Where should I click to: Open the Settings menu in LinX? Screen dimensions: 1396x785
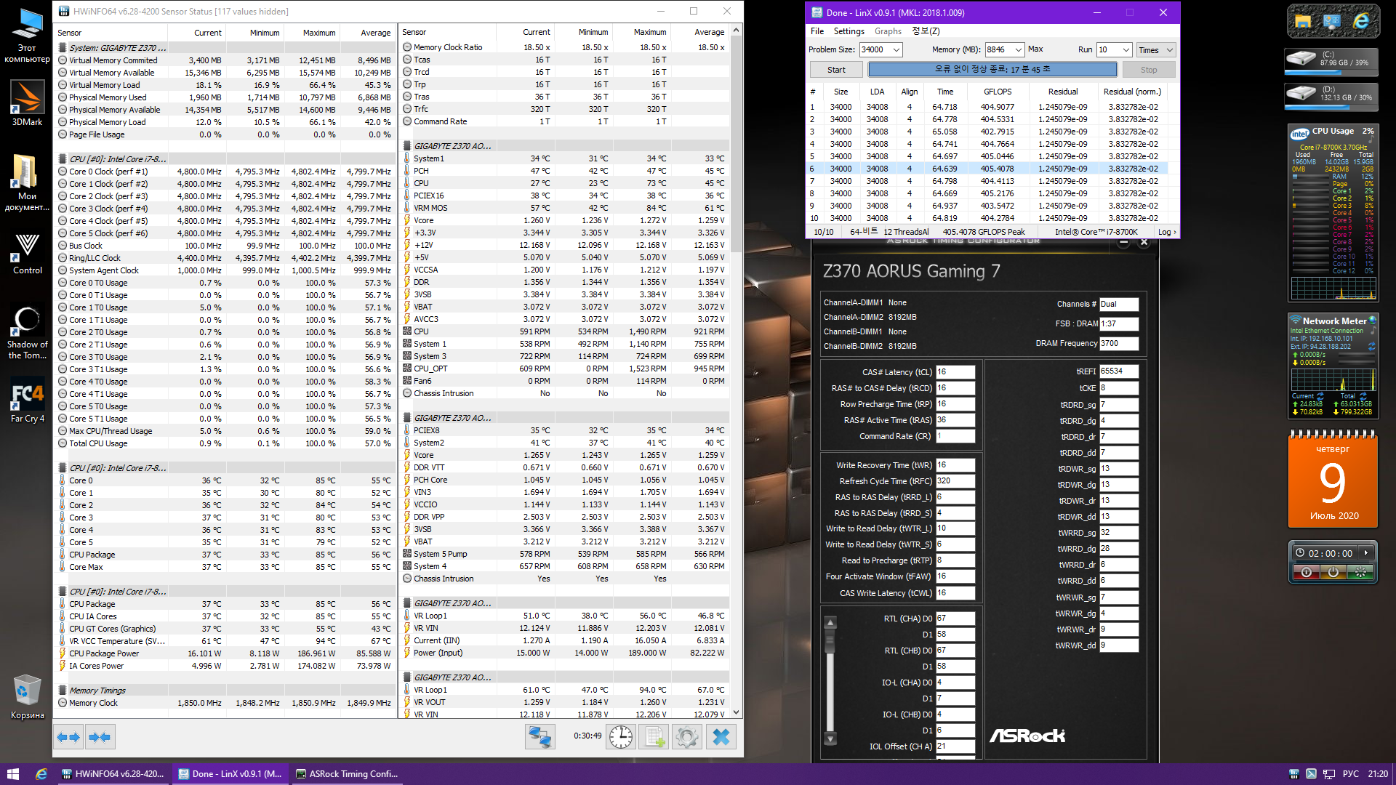[x=849, y=31]
